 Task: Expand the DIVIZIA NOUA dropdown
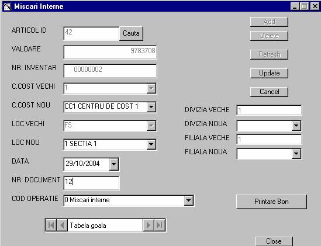pos(296,126)
